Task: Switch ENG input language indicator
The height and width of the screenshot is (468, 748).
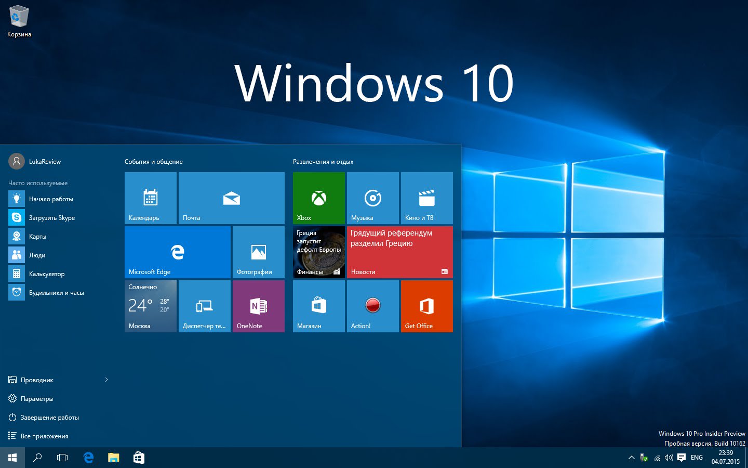Action: pyautogui.click(x=697, y=458)
